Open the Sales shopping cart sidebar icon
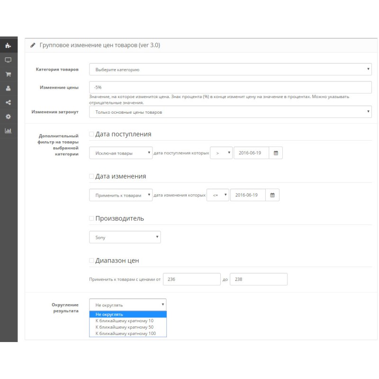Viewport: 379px width, 379px height. [x=8, y=74]
